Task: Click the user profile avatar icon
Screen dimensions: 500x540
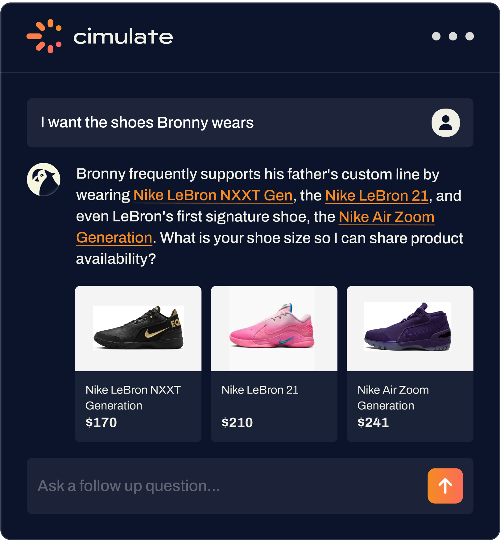Action: pyautogui.click(x=445, y=123)
